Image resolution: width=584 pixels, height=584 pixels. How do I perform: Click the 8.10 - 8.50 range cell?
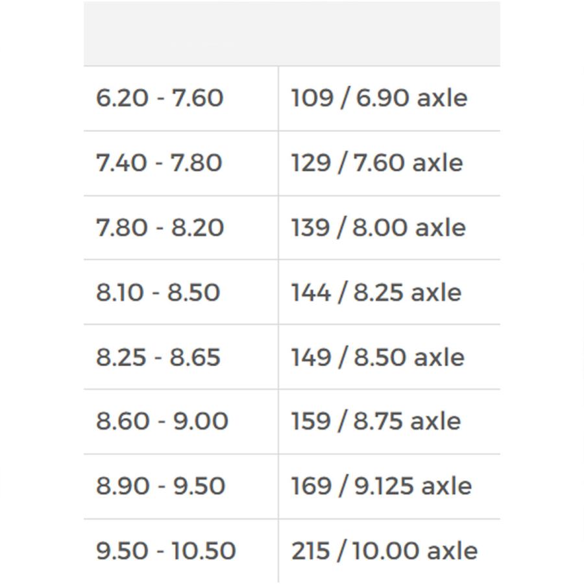(158, 293)
